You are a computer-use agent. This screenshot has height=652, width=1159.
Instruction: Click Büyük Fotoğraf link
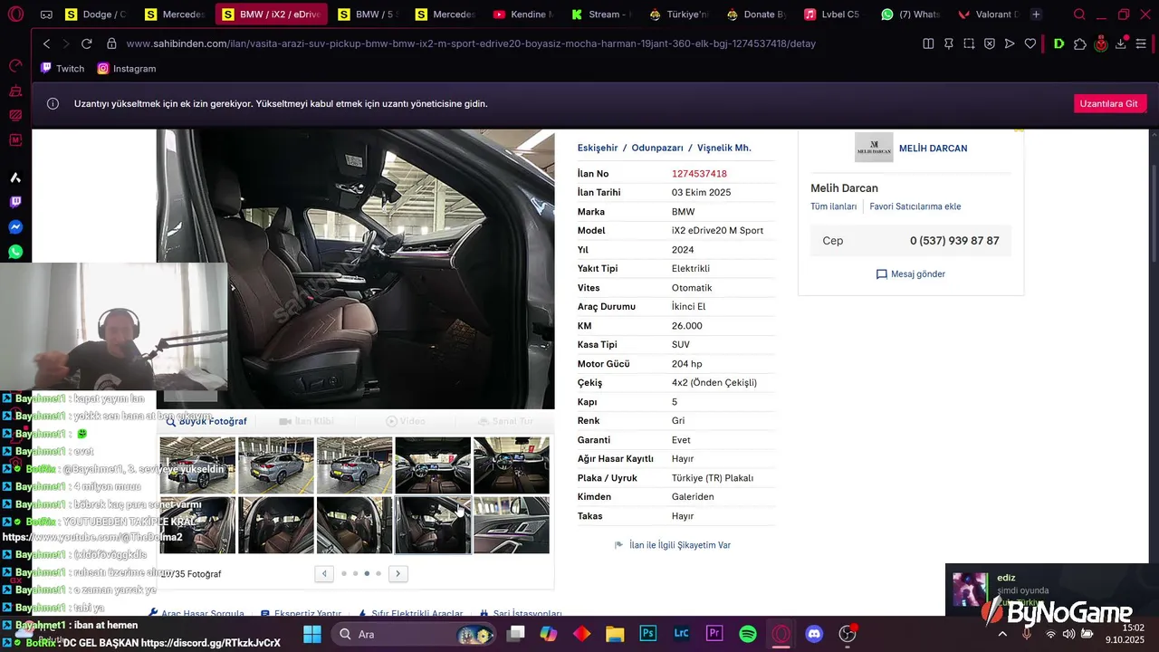coord(206,421)
